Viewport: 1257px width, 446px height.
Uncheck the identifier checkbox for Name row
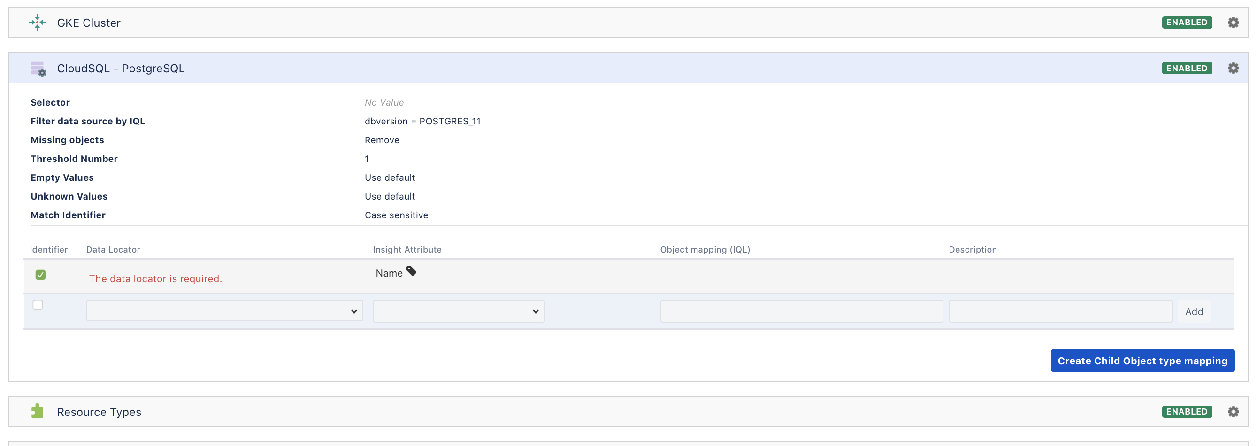[x=40, y=275]
